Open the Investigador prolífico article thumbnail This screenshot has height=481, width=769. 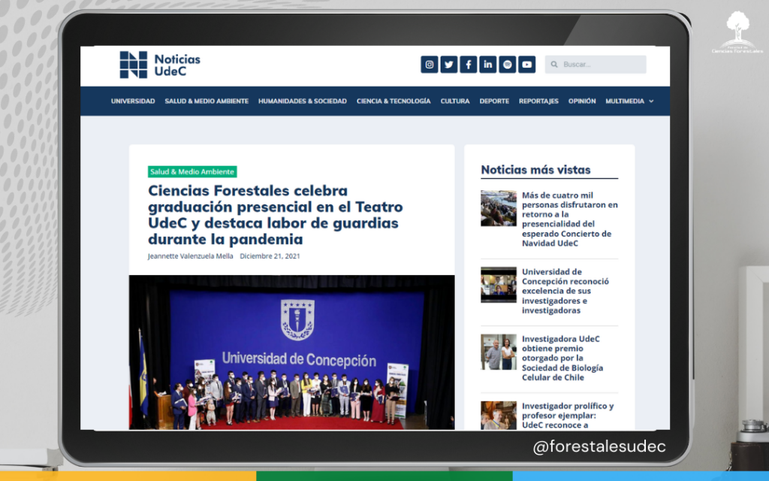pos(499,415)
